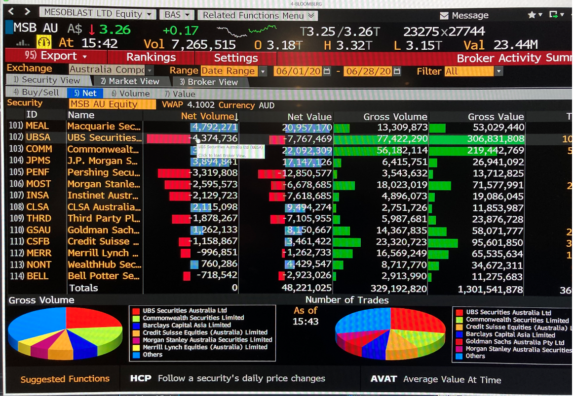Image resolution: width=574 pixels, height=396 pixels.
Task: Click the Macquarie Sec... broker name
Action: [104, 127]
